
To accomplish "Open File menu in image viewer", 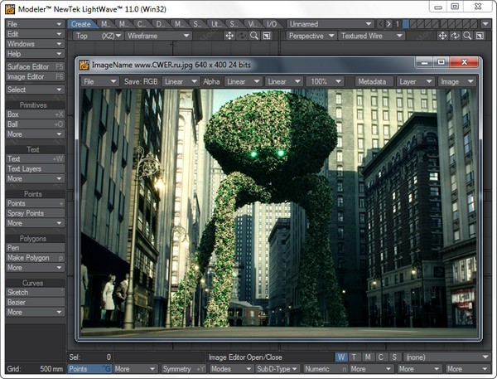I will pyautogui.click(x=100, y=81).
